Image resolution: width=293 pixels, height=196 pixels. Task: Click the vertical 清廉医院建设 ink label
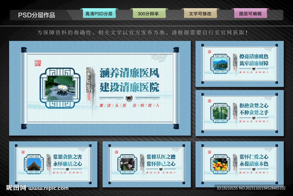click(x=88, y=80)
